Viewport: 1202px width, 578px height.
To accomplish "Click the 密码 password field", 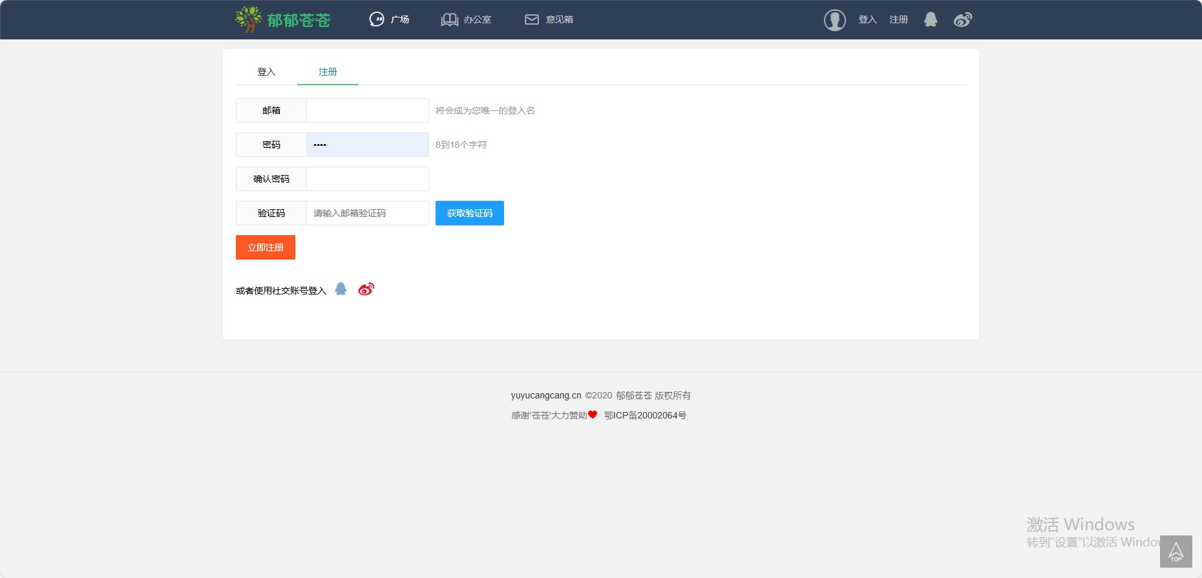I will click(x=367, y=145).
